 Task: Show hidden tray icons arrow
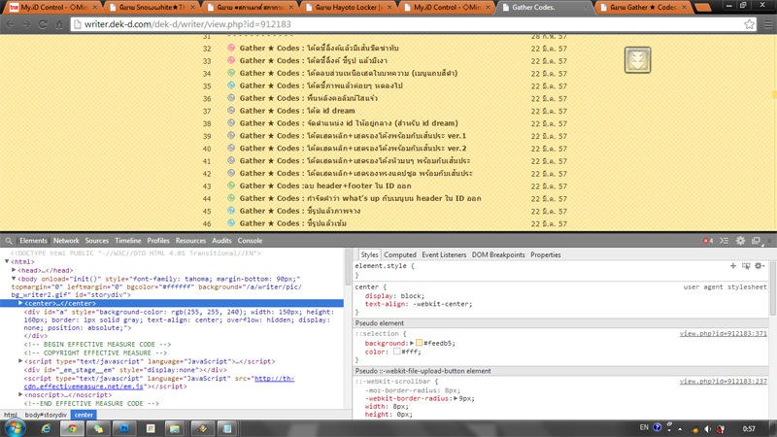(680, 429)
